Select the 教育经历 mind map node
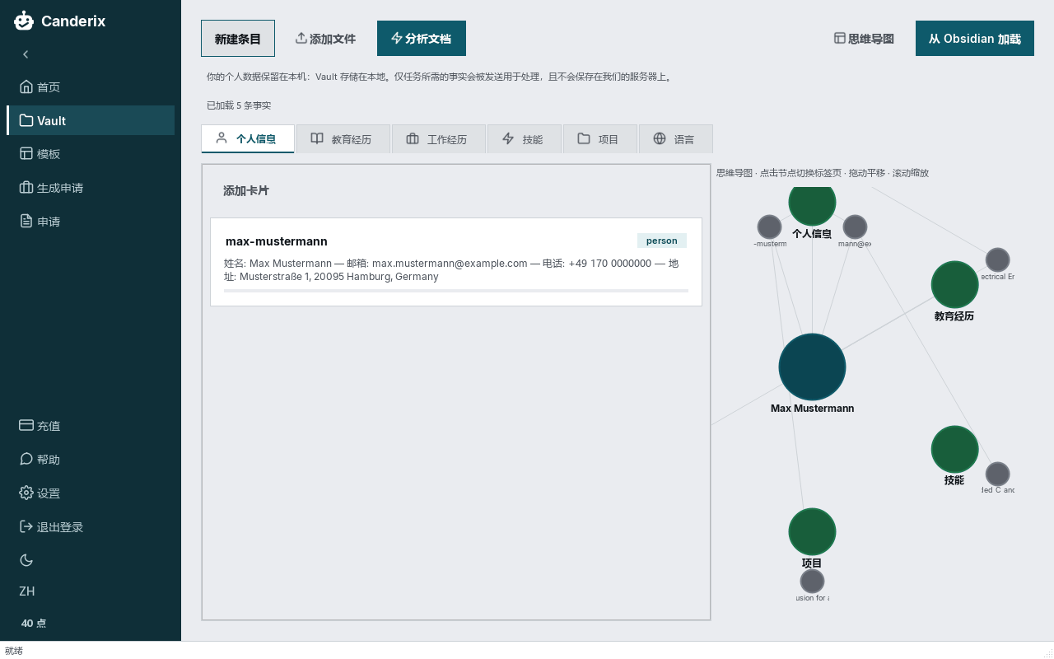Image resolution: width=1054 pixels, height=659 pixels. [x=954, y=284]
